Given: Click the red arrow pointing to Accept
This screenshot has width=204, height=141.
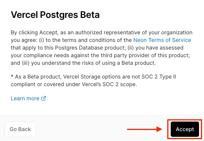Looking at the screenshot, I should [x=145, y=129].
